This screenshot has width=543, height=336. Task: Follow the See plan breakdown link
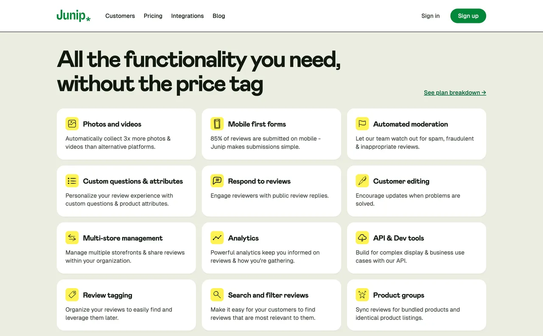(x=455, y=92)
